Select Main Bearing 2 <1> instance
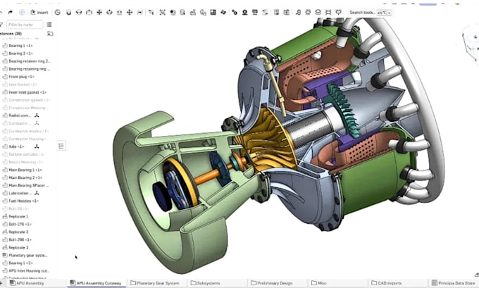Viewport: 479px width, 288px height. pyautogui.click(x=25, y=177)
